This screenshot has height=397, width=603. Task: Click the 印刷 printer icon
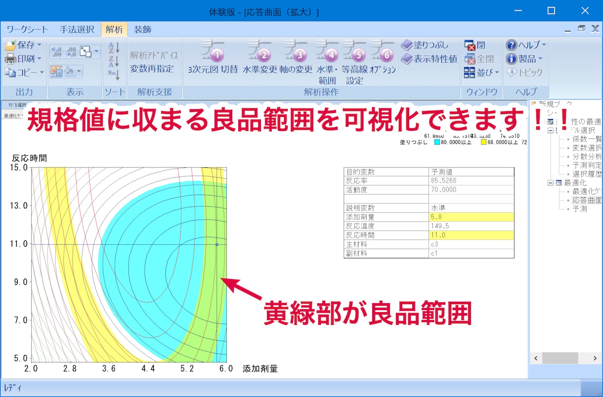10,59
